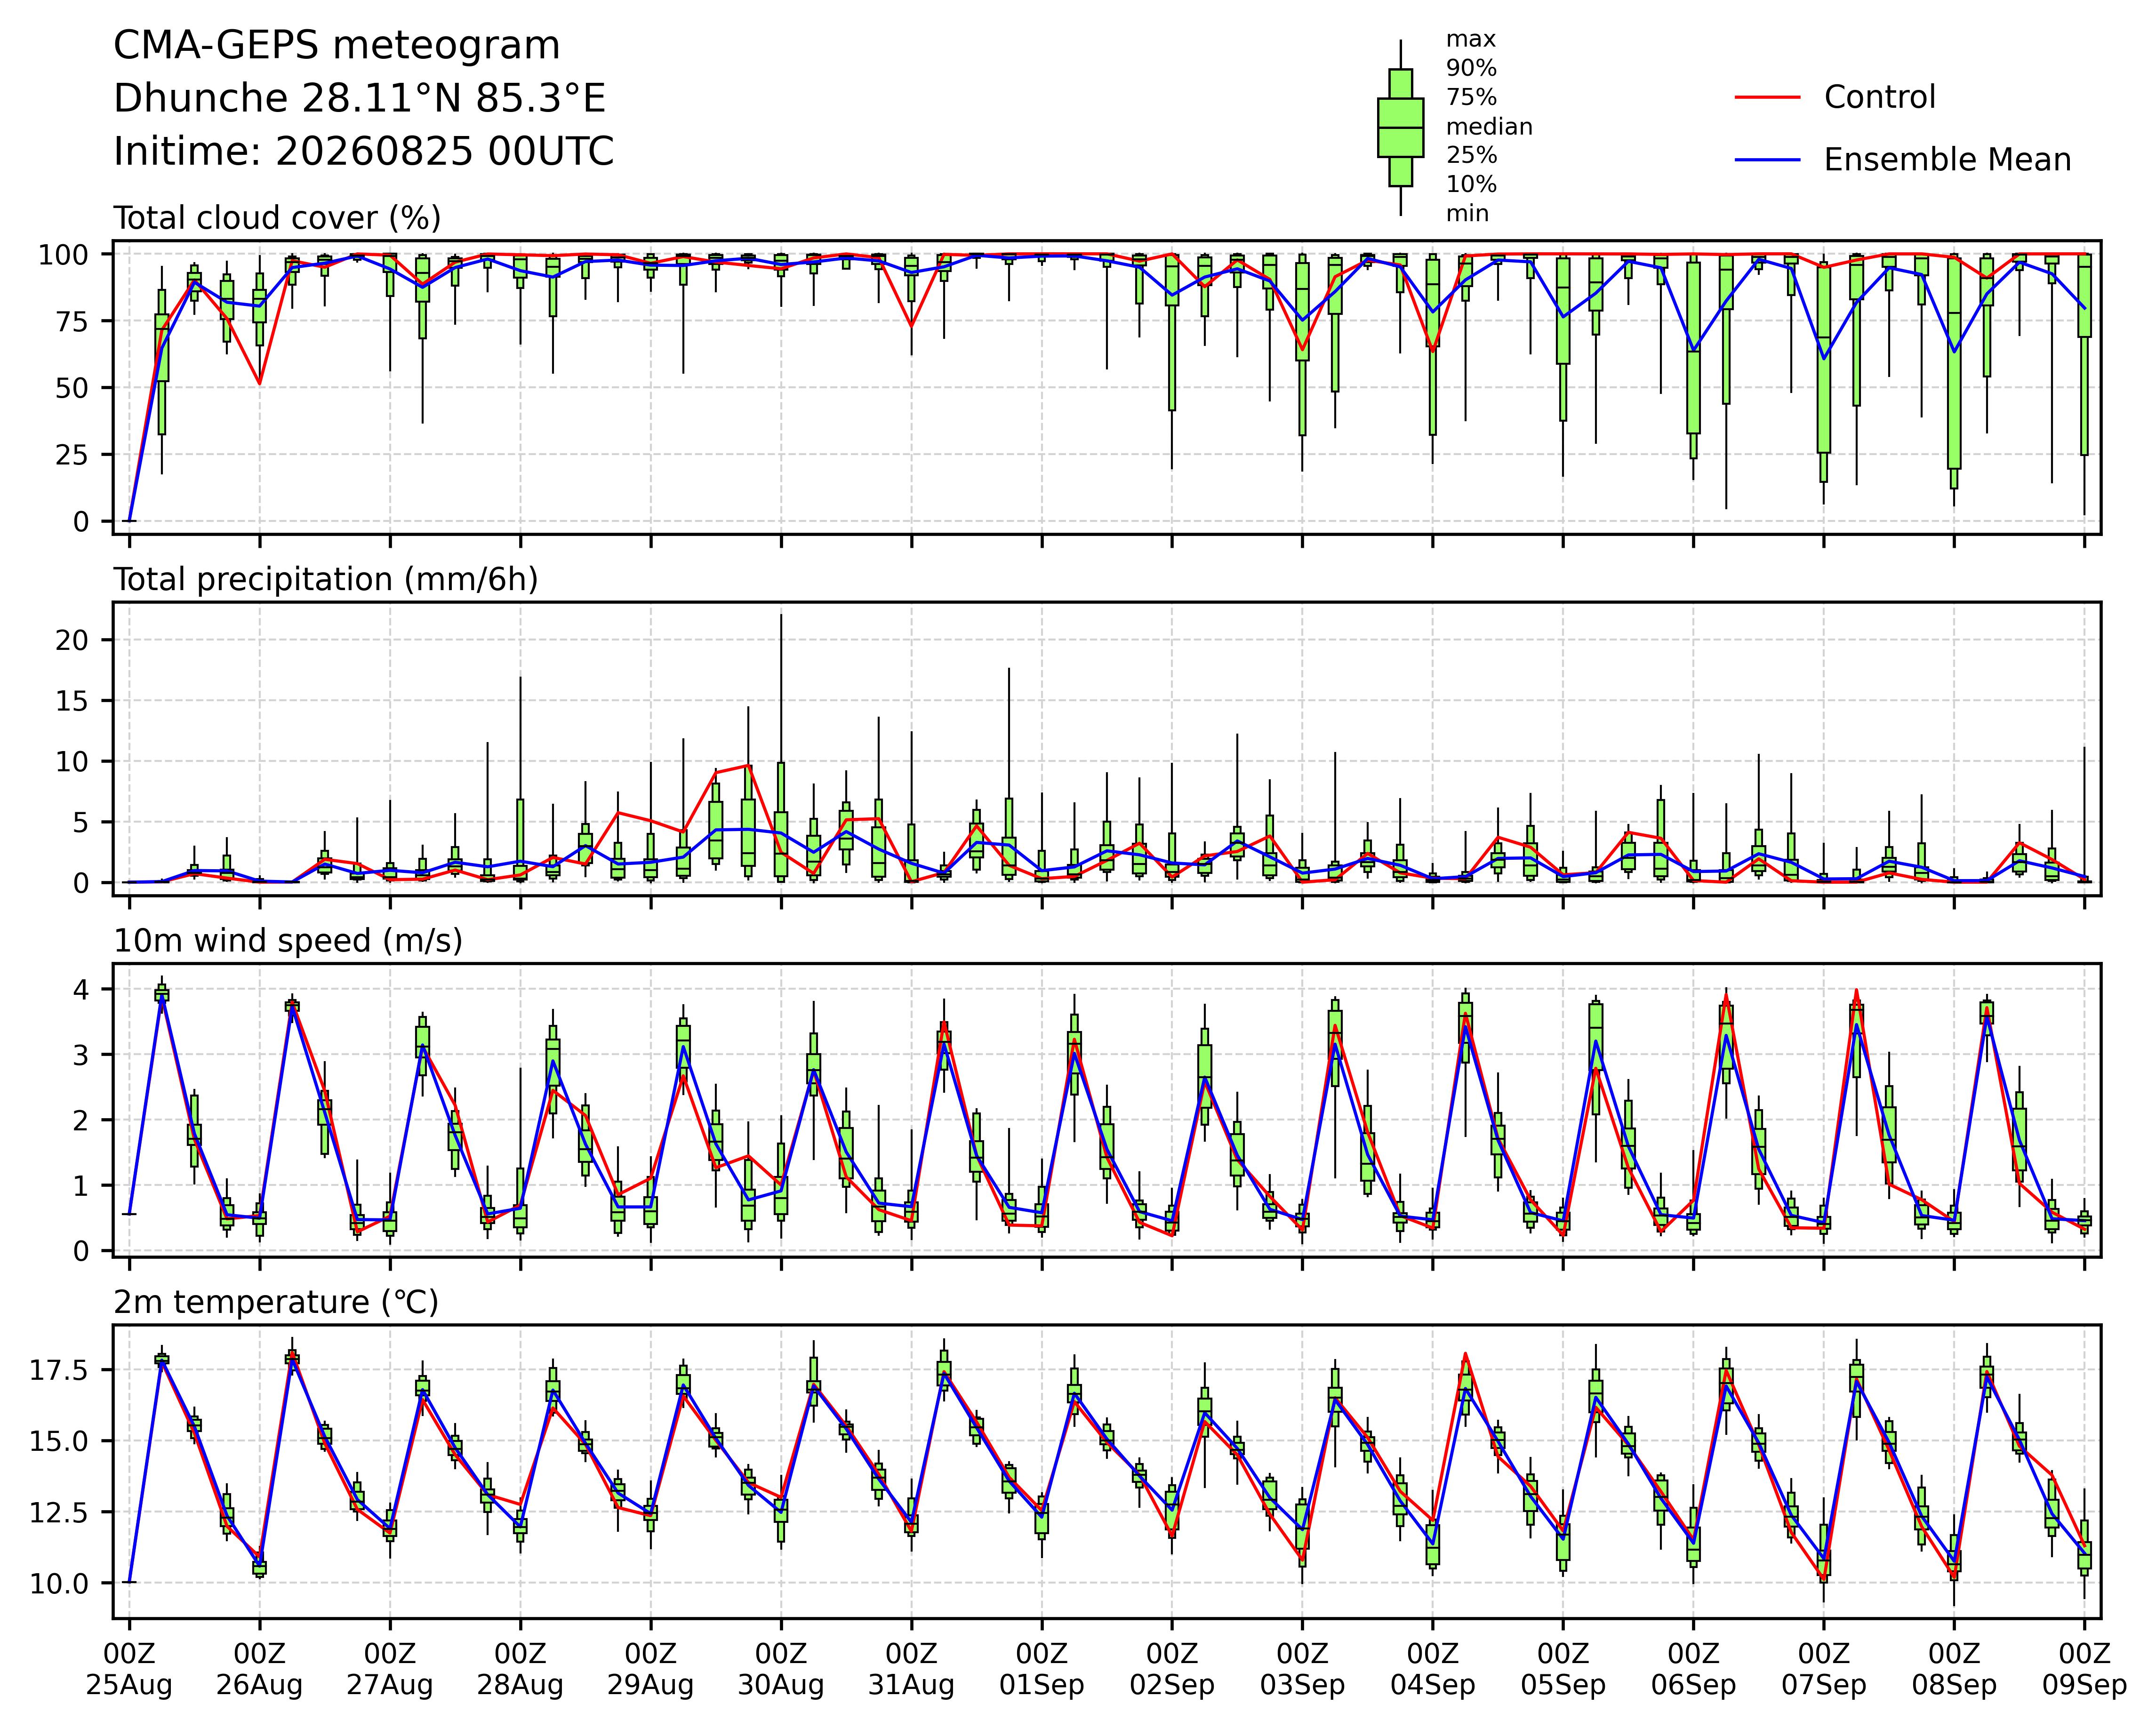Click the '00Z 01Sep' x-axis label
The height and width of the screenshot is (1728, 2156).
(1042, 1669)
